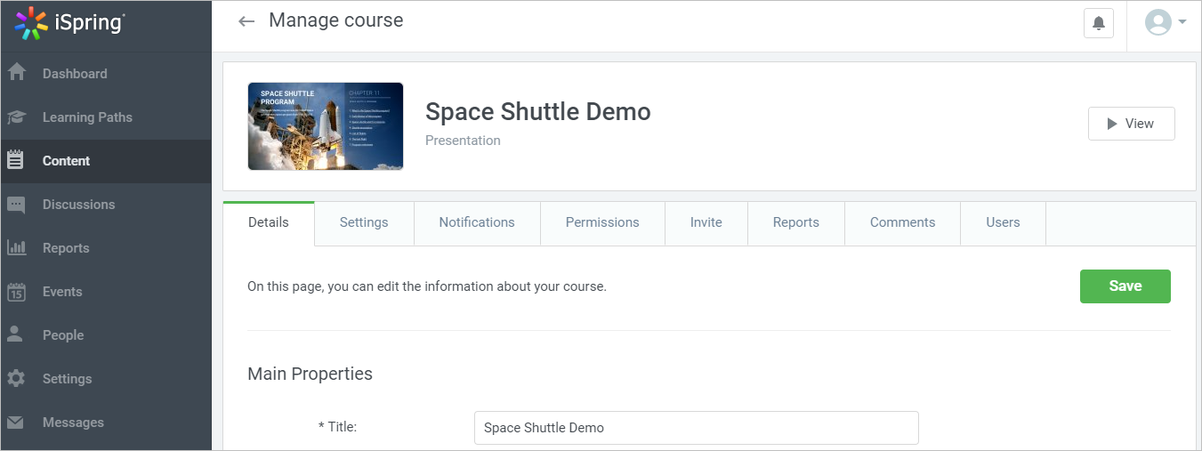
Task: Switch to the Comments tab
Action: coord(903,223)
